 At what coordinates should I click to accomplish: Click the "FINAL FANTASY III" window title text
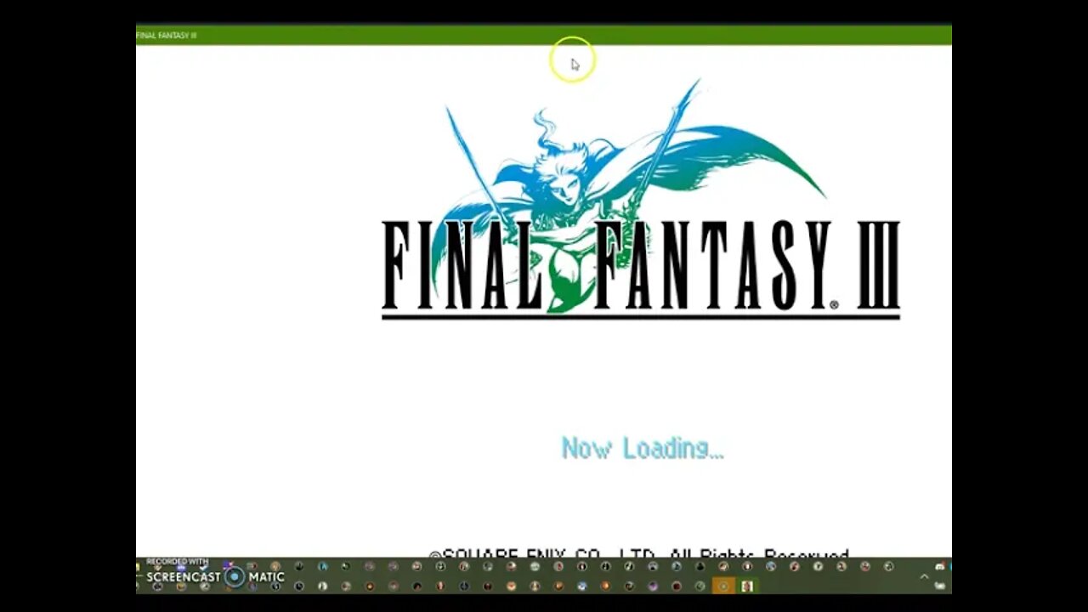[x=167, y=36]
